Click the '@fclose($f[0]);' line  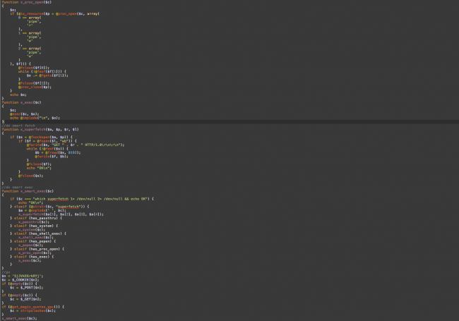tap(34, 68)
